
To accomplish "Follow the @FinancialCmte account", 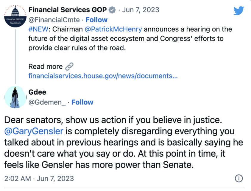I will 96,20.
